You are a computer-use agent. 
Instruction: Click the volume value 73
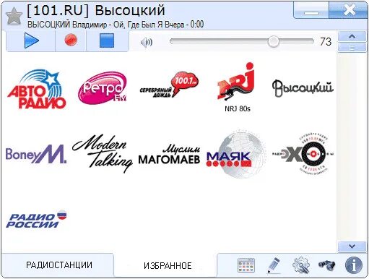pyautogui.click(x=326, y=42)
